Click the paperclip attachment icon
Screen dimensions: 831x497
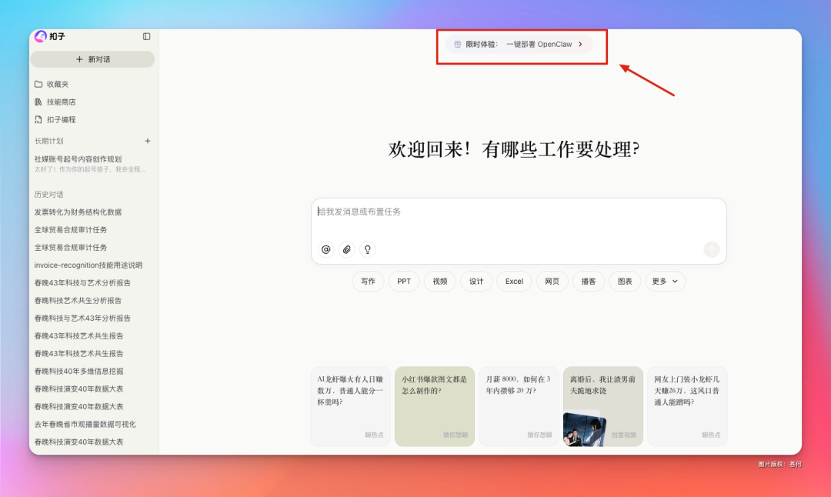click(x=346, y=249)
